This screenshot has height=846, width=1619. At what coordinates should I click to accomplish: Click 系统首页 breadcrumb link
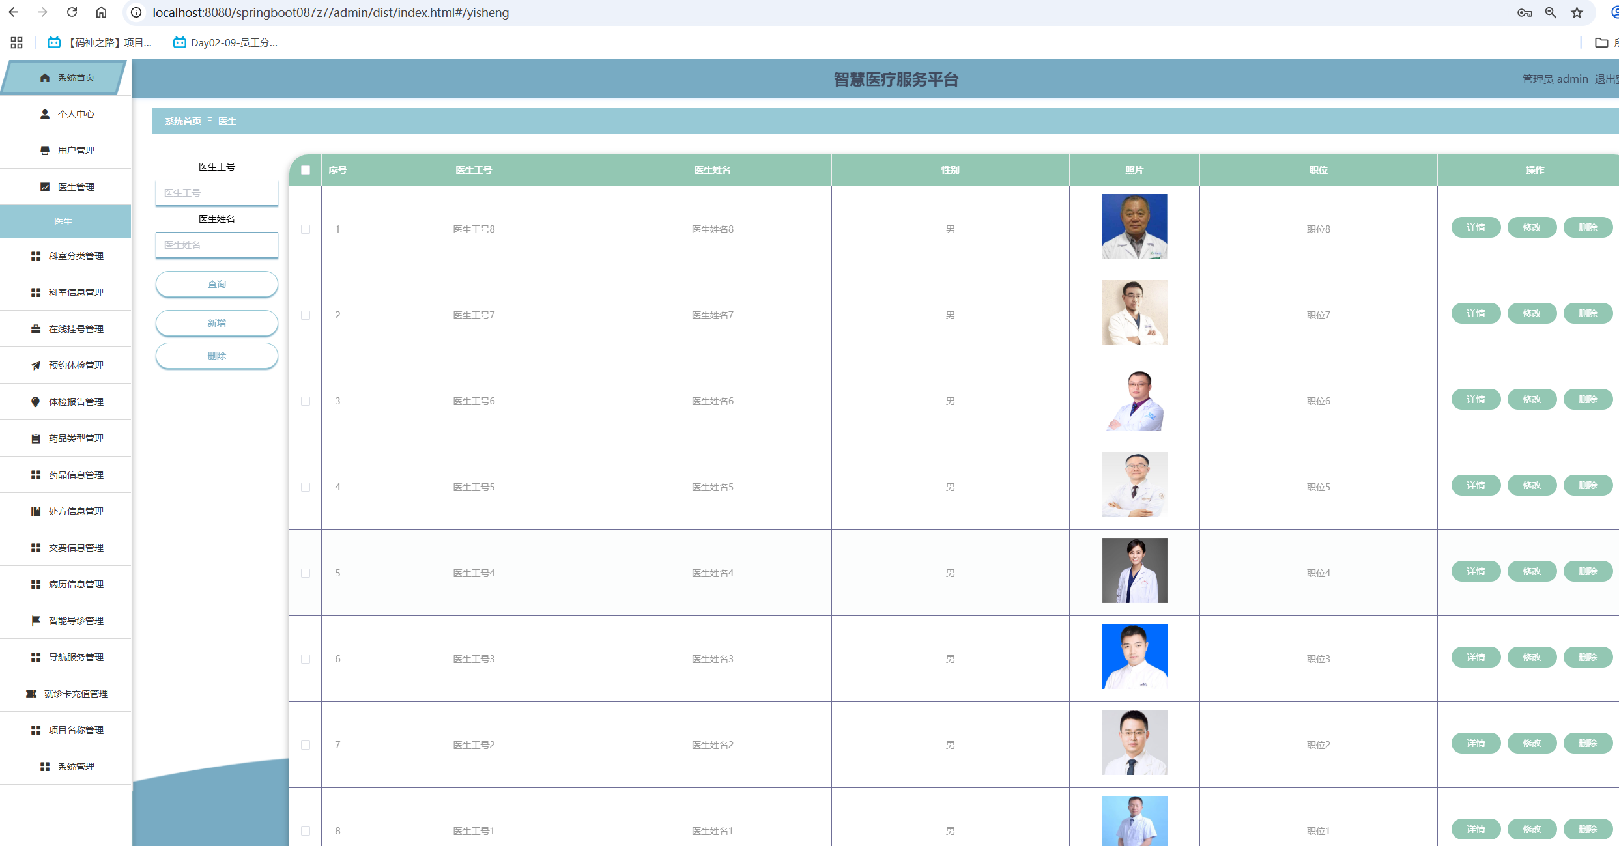183,121
